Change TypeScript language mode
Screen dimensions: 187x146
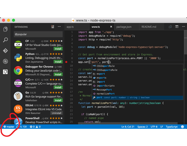tap(172, 127)
